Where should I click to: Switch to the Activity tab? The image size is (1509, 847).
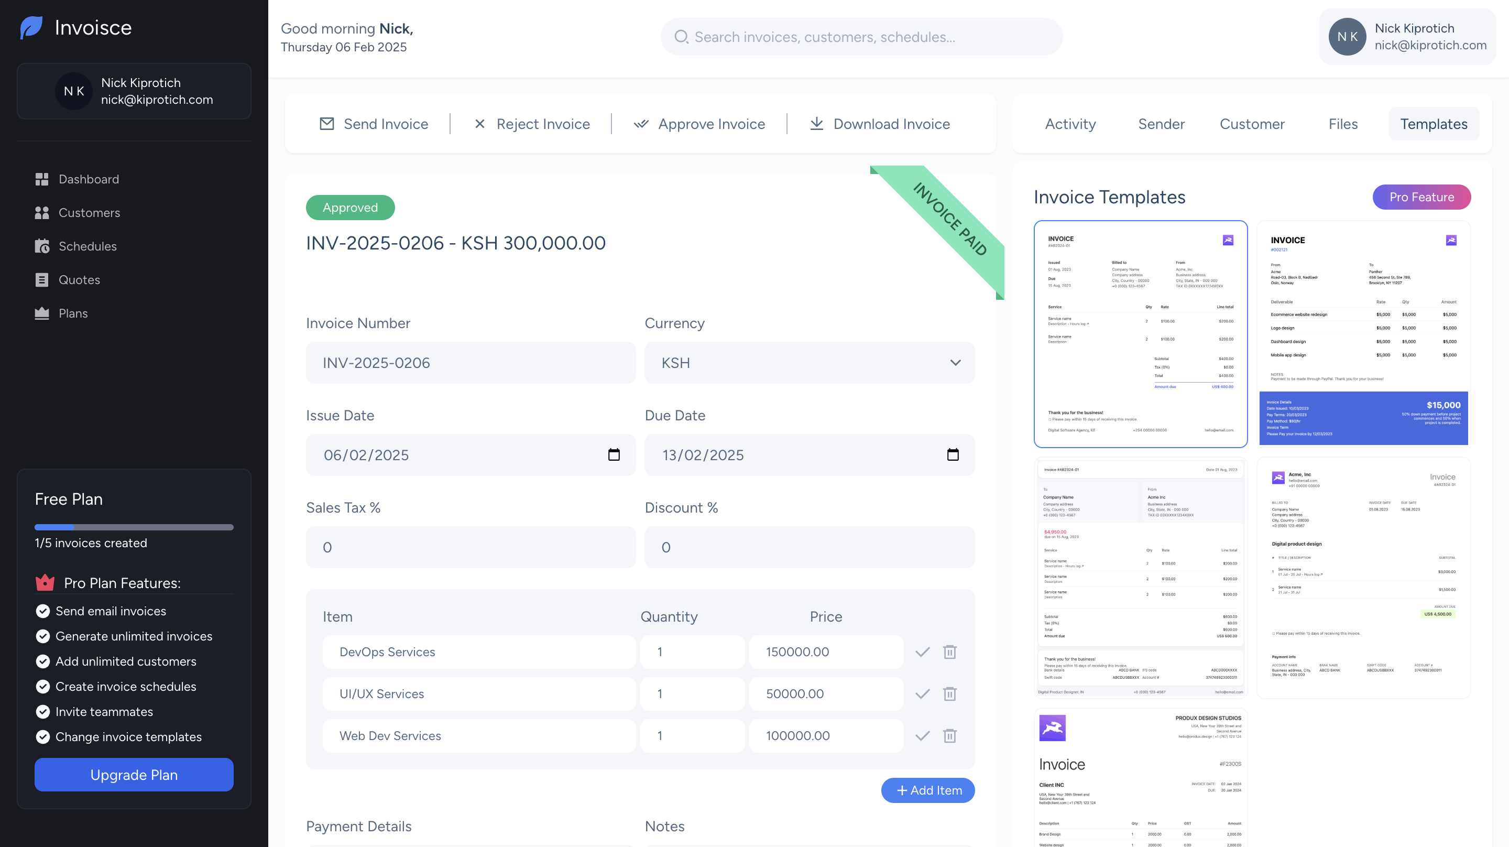pos(1069,124)
